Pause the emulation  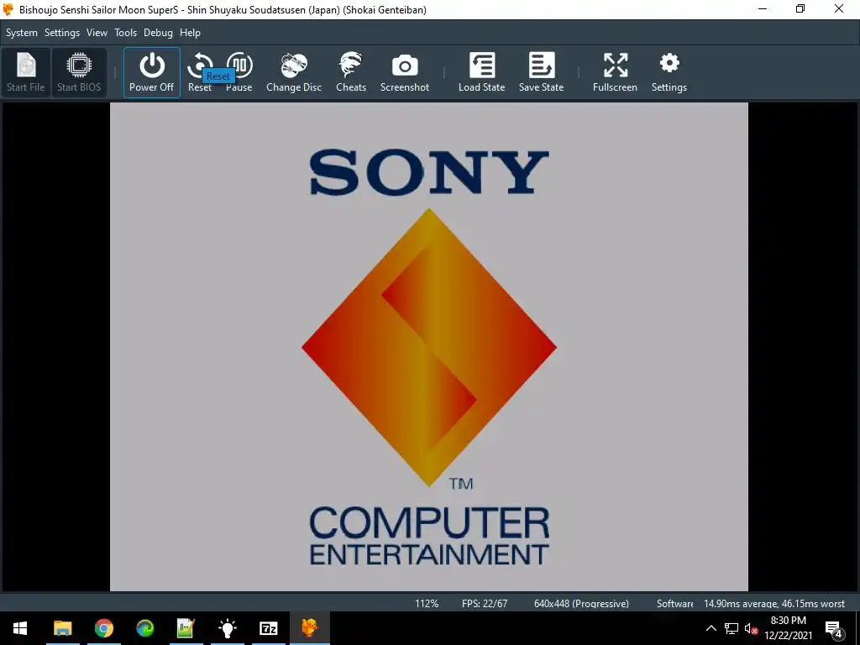[x=239, y=72]
